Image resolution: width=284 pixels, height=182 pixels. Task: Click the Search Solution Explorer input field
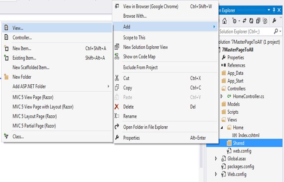pyautogui.click(x=246, y=32)
